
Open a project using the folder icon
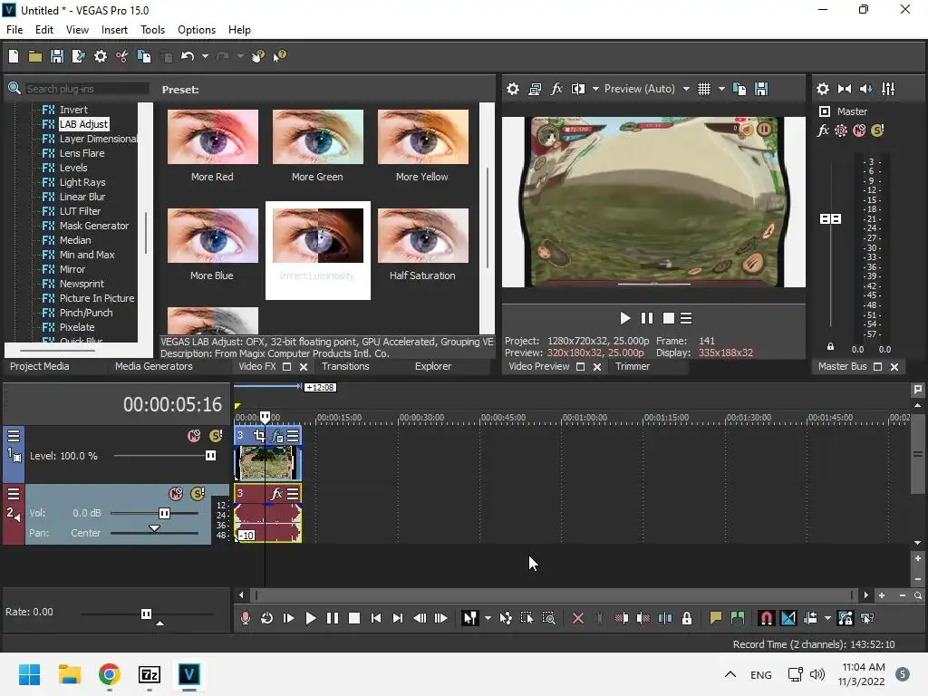pyautogui.click(x=35, y=56)
